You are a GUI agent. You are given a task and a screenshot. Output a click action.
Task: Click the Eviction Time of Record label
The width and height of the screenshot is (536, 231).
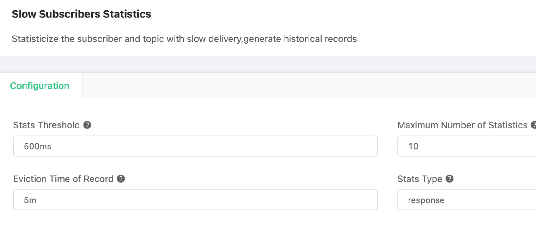(63, 179)
